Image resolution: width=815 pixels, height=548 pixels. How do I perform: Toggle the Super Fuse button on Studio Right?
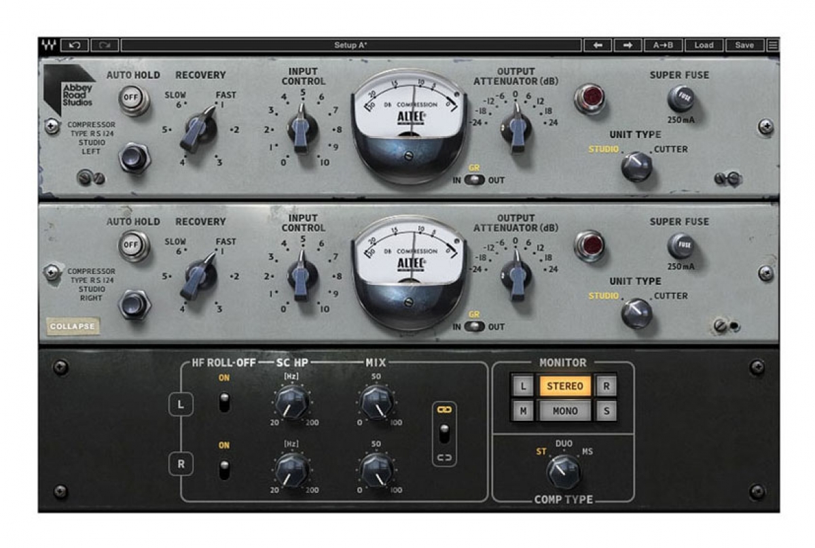pos(681,245)
